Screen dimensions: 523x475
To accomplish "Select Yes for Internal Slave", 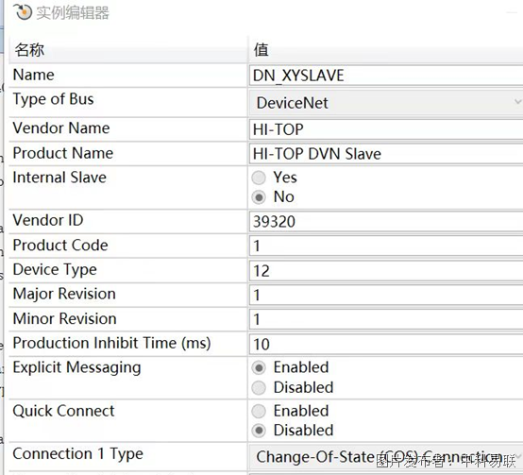I will (259, 178).
